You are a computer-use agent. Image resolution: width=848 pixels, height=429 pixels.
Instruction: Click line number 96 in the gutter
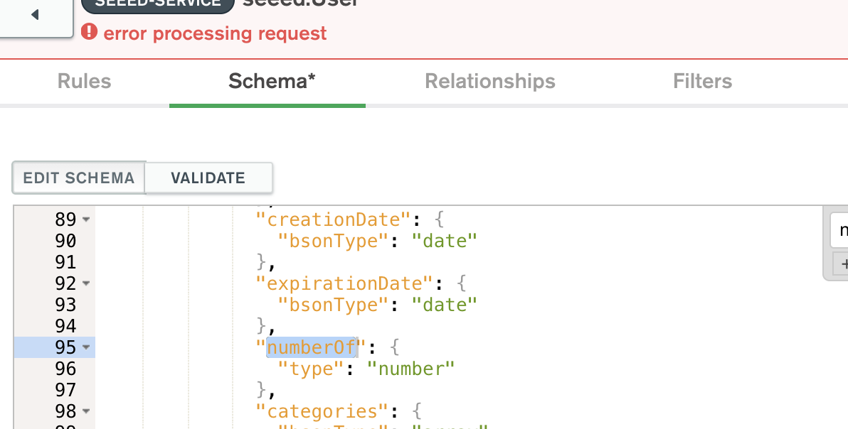[x=65, y=369]
